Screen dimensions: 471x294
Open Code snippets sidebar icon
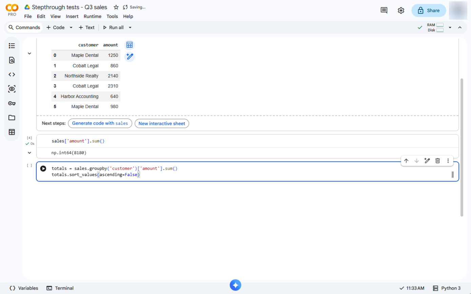point(12,75)
